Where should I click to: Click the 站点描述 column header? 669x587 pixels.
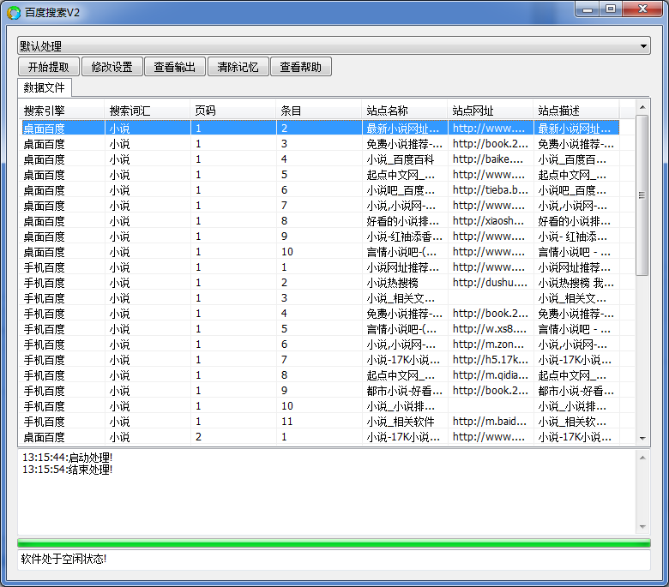click(576, 111)
